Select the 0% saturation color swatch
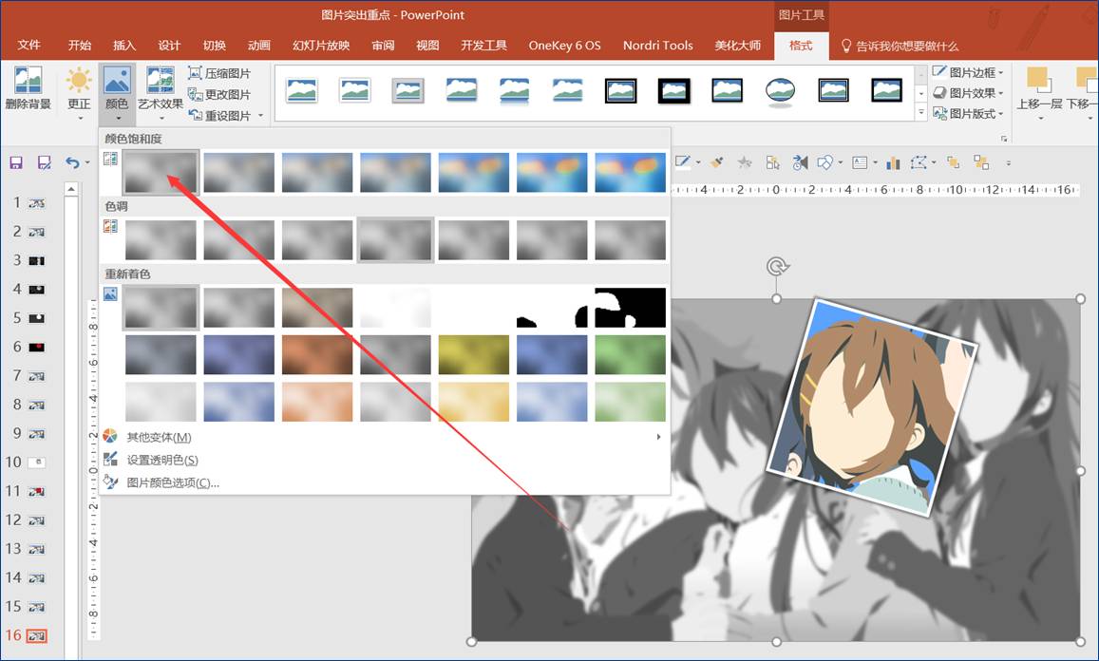1099x661 pixels. tap(161, 172)
